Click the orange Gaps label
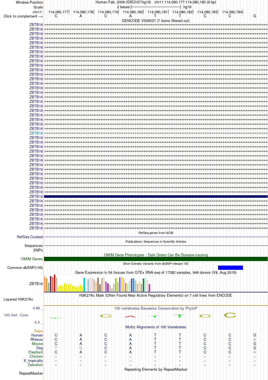The width and height of the screenshot is (268, 380). coord(38,331)
